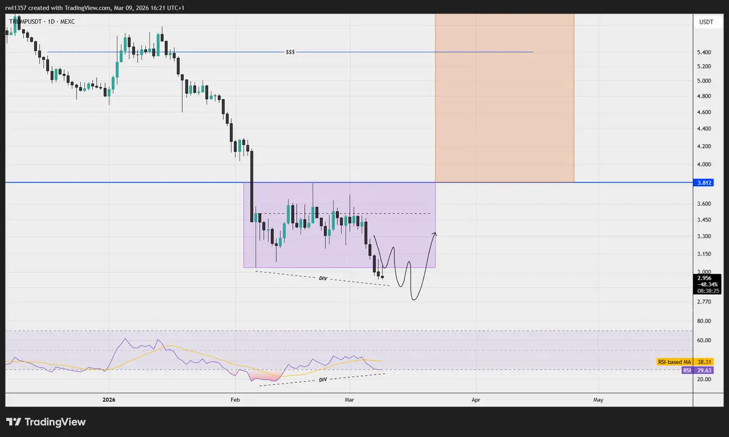
Task: Select the DIV label below the price candles
Action: 324,278
